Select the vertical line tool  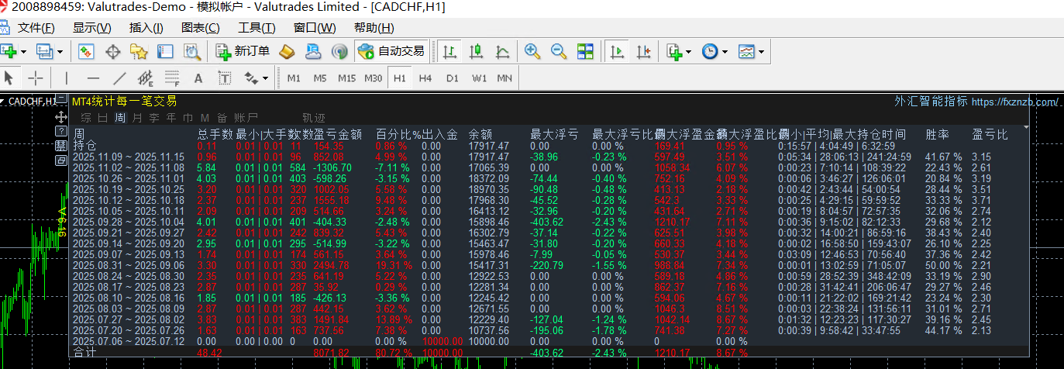click(x=67, y=78)
